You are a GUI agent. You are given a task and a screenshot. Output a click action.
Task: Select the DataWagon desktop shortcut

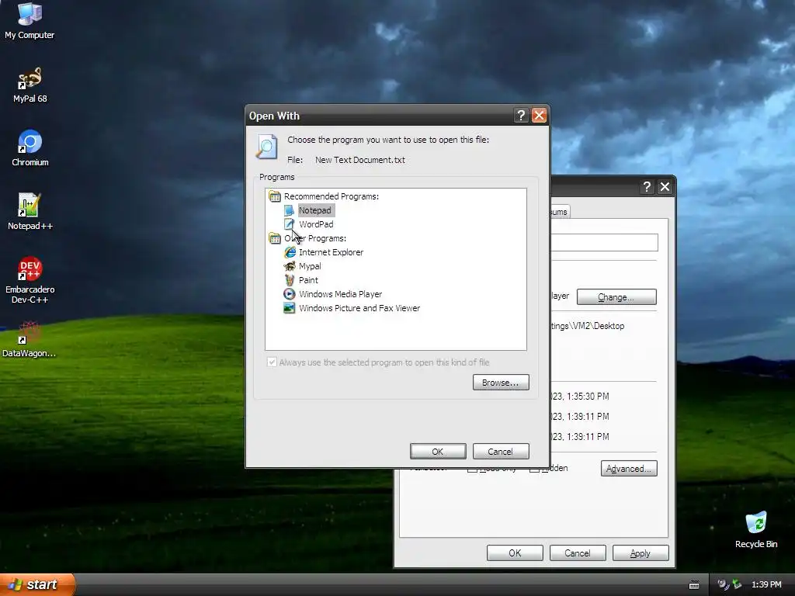click(30, 338)
